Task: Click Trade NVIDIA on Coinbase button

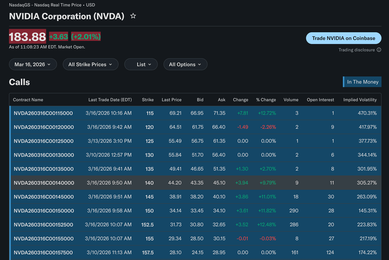Action: point(344,38)
